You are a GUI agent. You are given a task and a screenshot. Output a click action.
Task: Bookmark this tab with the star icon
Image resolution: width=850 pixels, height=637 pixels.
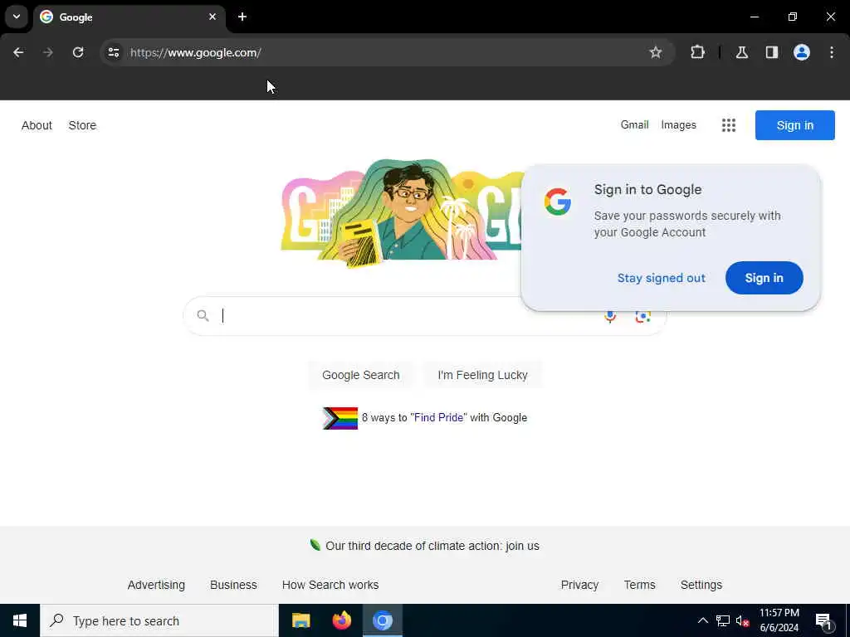coord(656,52)
